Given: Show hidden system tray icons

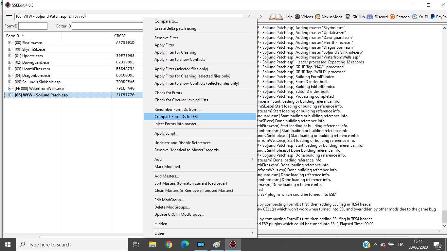Looking at the screenshot, I should pos(375,244).
